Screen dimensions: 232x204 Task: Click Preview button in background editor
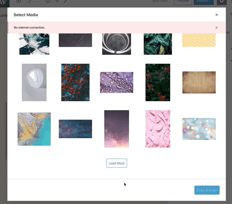183,2
